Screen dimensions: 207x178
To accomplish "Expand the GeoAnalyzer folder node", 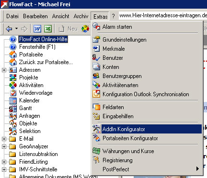I will point(4,146).
